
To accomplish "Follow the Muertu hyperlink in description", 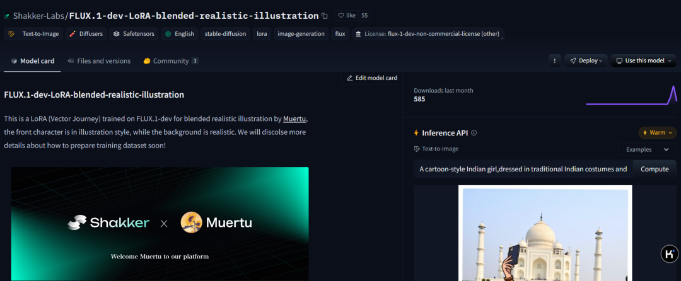I will (x=294, y=118).
